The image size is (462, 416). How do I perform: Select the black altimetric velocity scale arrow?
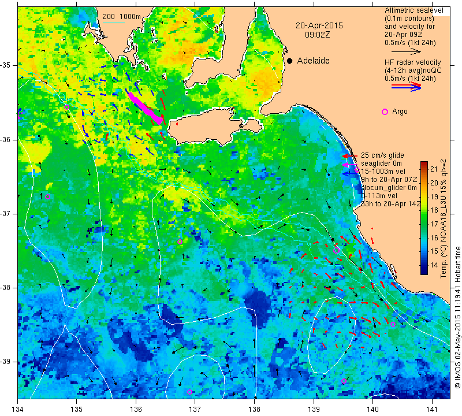click(406, 51)
